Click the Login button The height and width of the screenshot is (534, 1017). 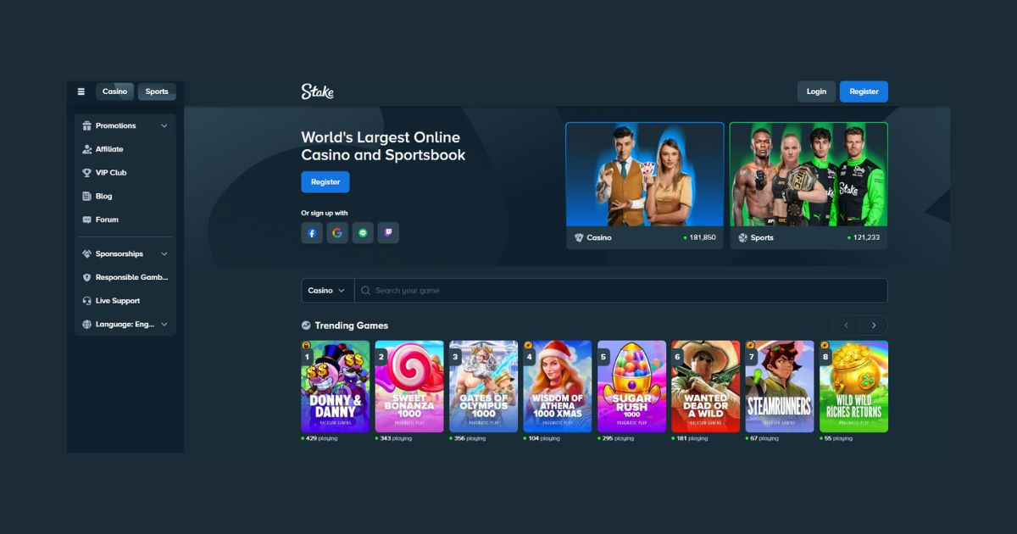tap(816, 92)
